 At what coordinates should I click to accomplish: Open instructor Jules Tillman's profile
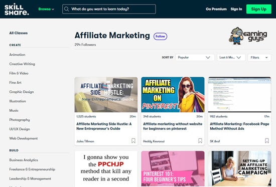[x=85, y=141]
